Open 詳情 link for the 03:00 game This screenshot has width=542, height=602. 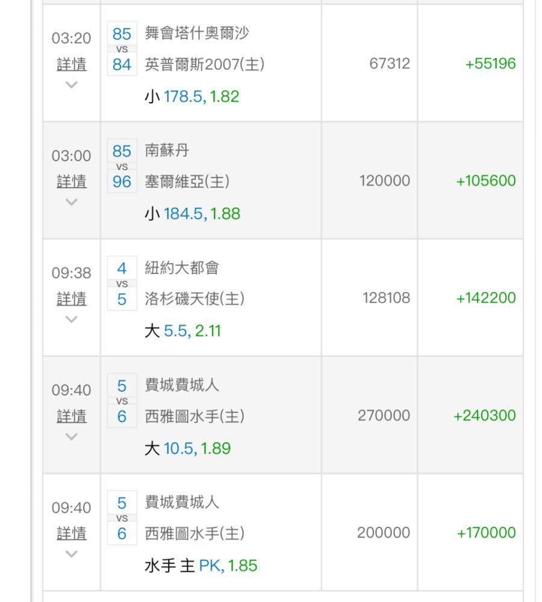[x=72, y=181]
